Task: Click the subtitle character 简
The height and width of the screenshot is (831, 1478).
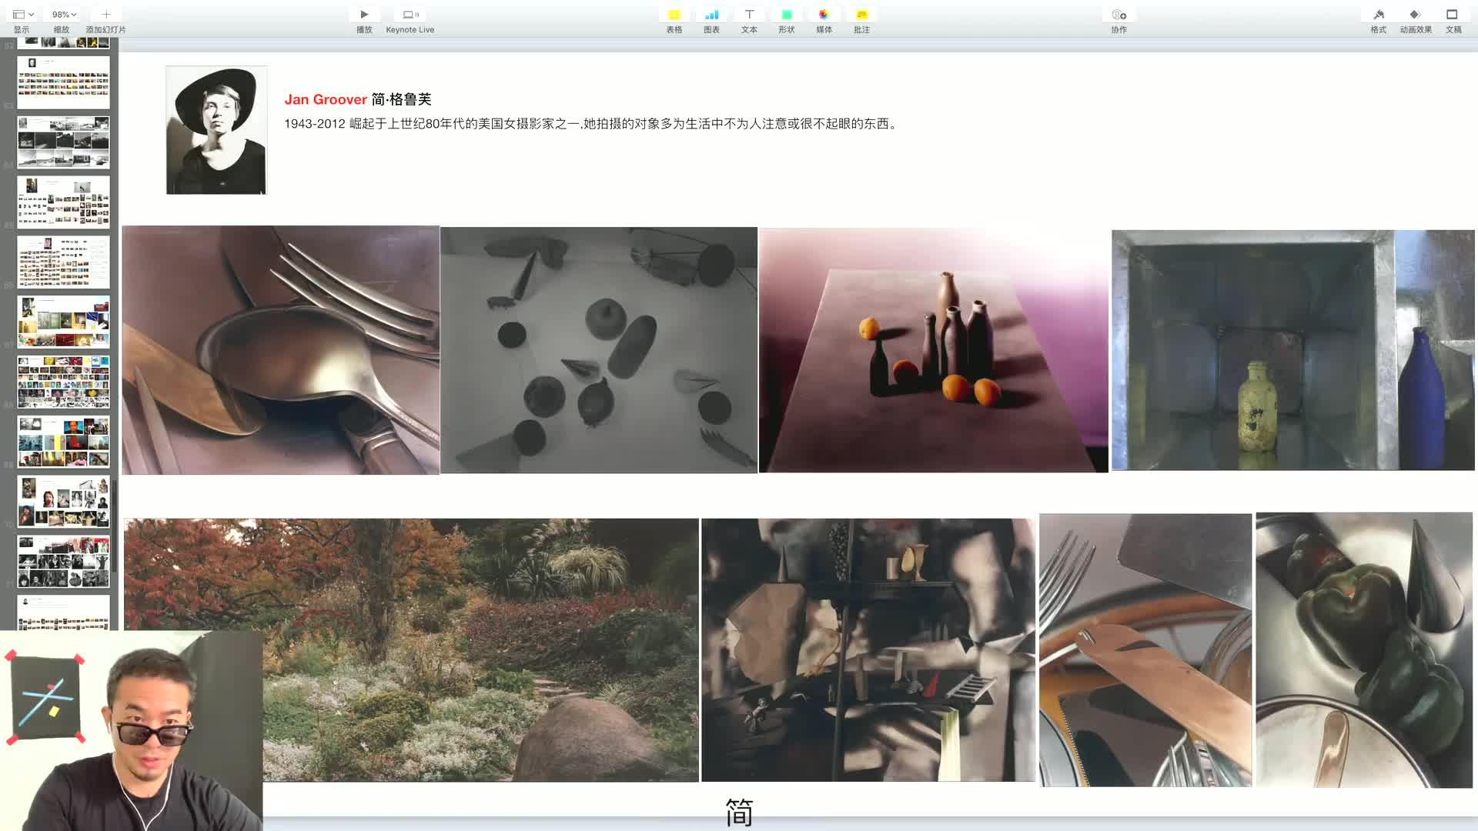Action: pos(739,813)
